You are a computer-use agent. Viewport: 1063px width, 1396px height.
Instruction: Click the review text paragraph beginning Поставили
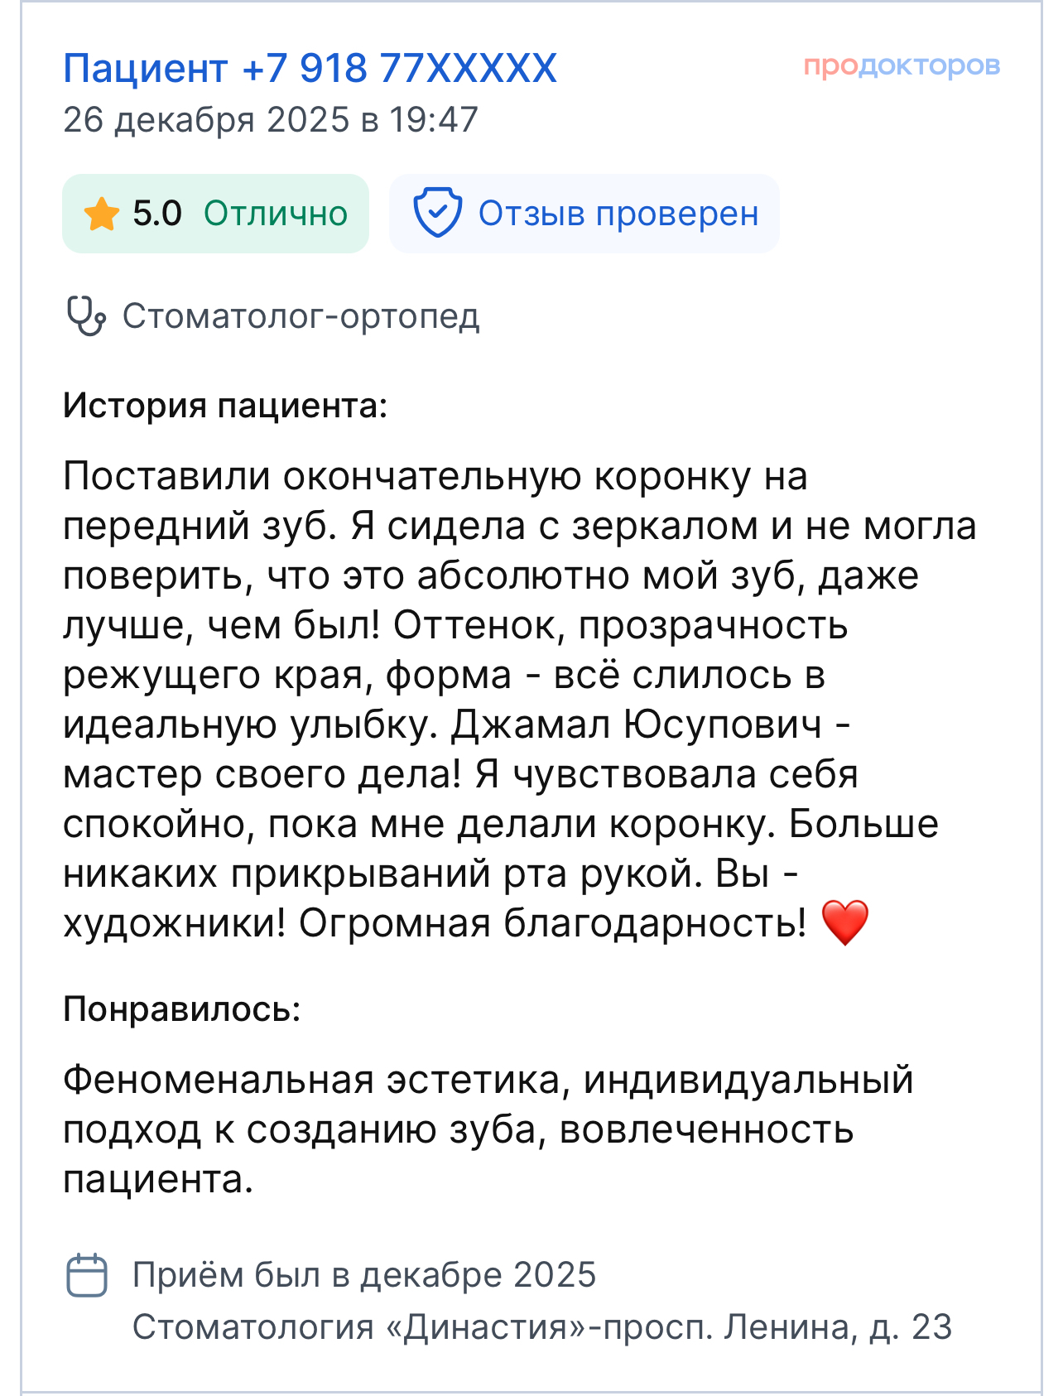[520, 700]
